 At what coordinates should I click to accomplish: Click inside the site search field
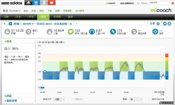pos(160,3)
